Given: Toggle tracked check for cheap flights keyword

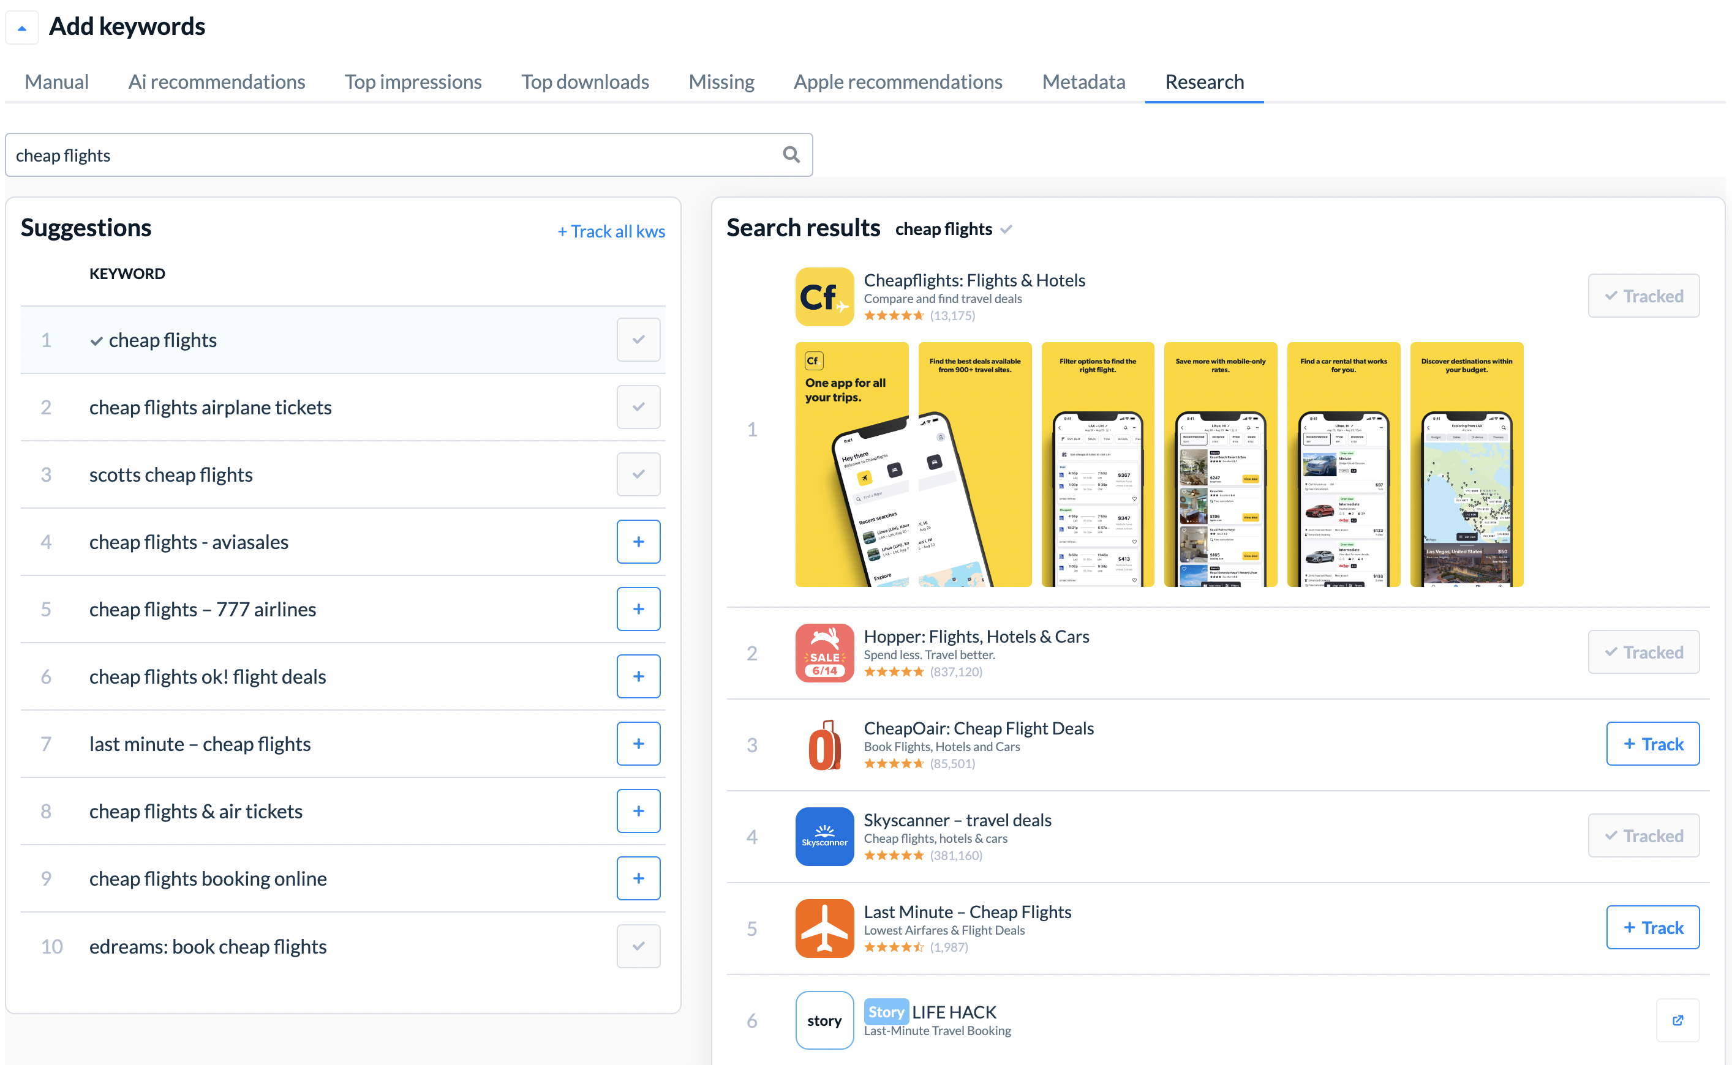Looking at the screenshot, I should pyautogui.click(x=638, y=340).
